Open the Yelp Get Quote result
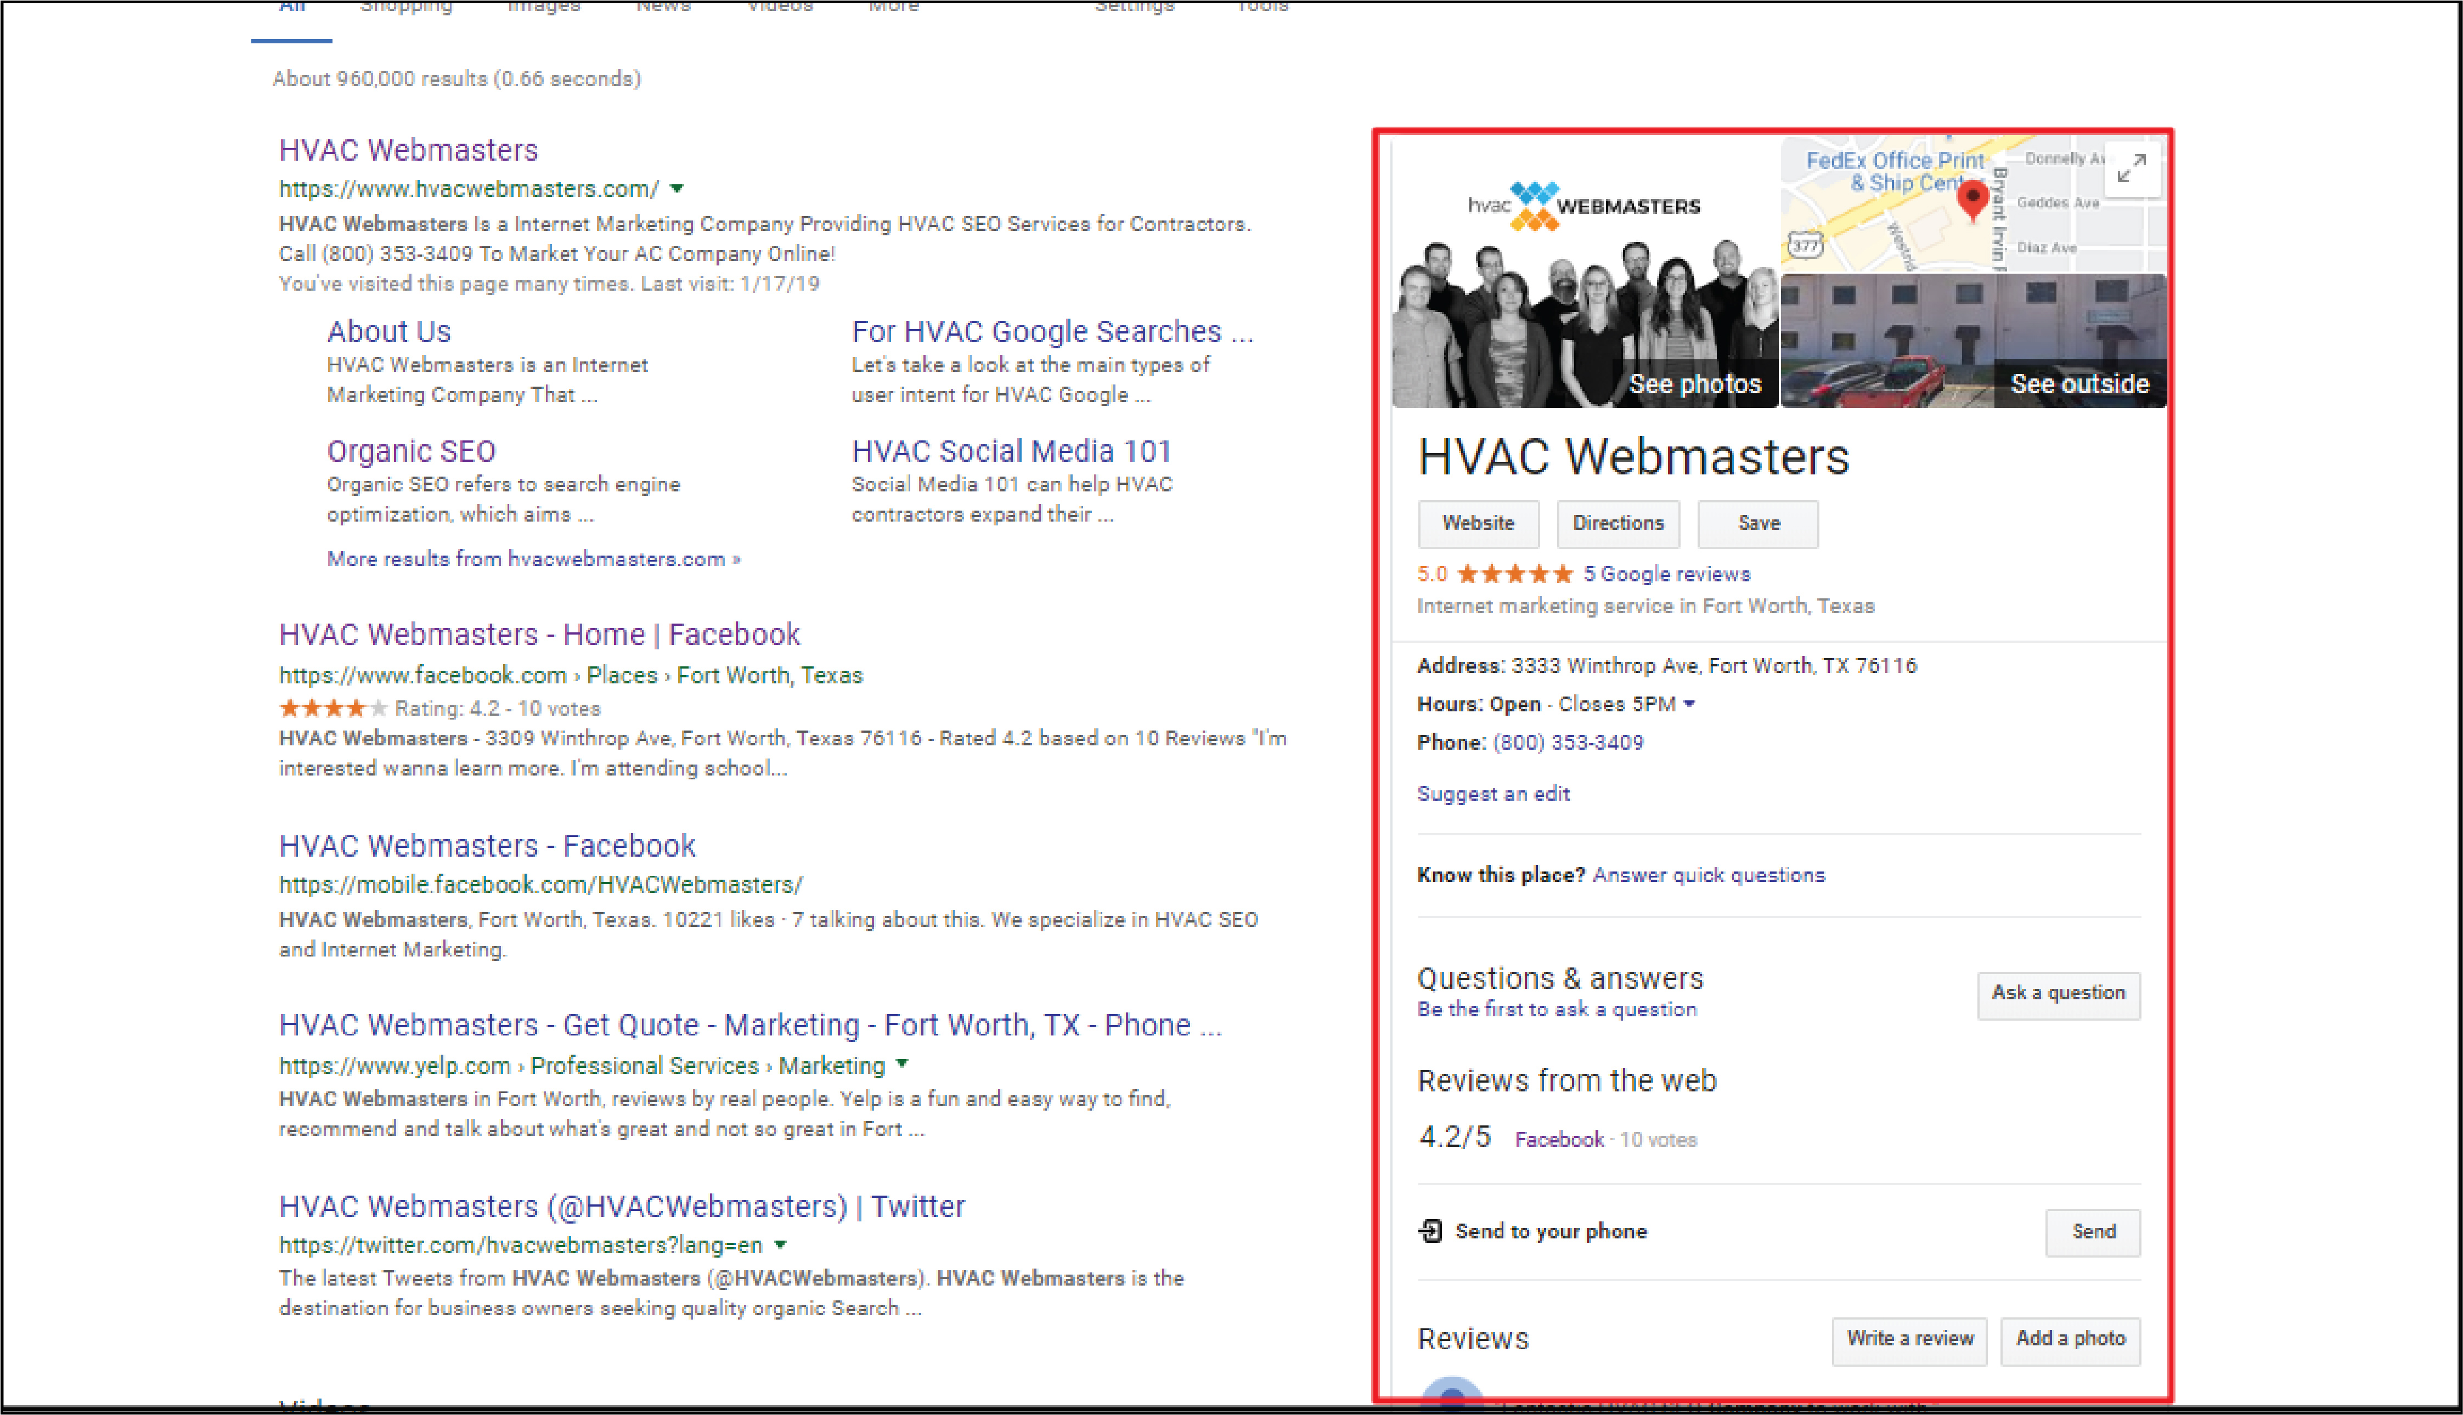Viewport: 2463px width, 1415px height. tap(749, 1025)
